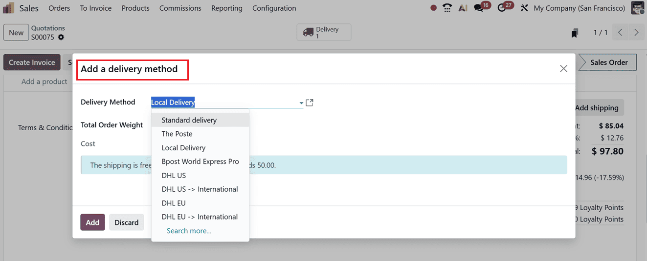This screenshot has height=261, width=647.
Task: Toggle the Delivery Method dropdown arrow
Action: coord(301,103)
